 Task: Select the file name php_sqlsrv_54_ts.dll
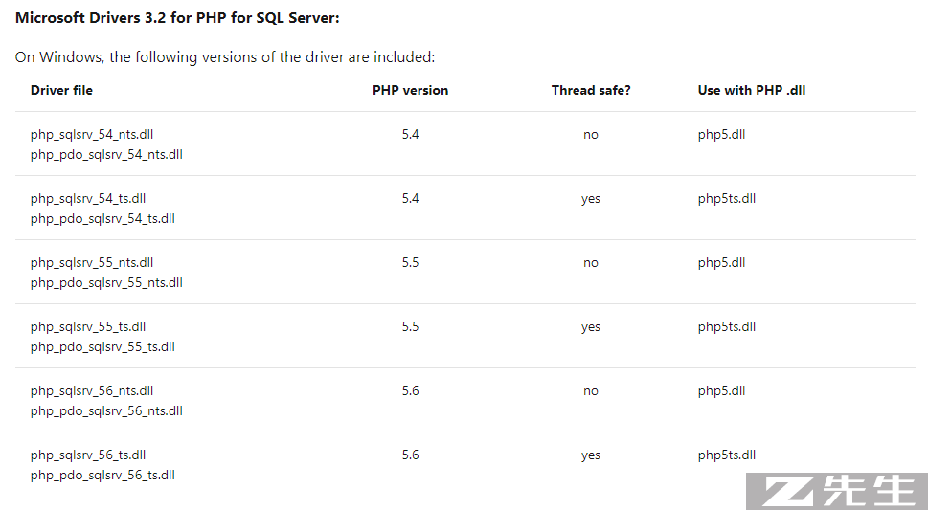(x=88, y=199)
